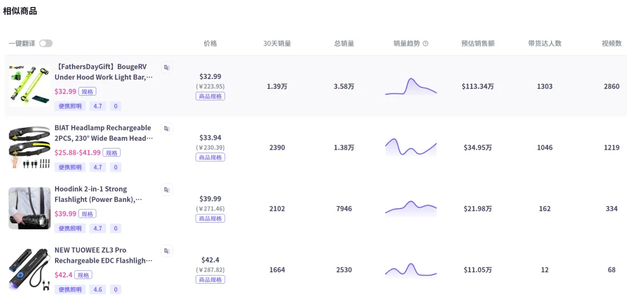Click 销量趋势 column header

point(406,44)
